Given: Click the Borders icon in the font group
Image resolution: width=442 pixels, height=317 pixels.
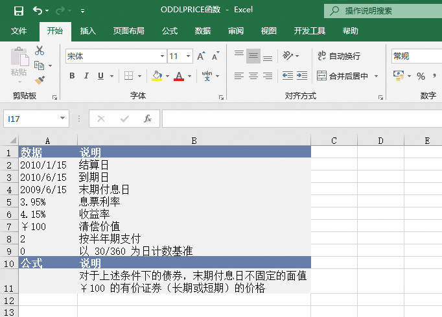Looking at the screenshot, I should tap(129, 76).
